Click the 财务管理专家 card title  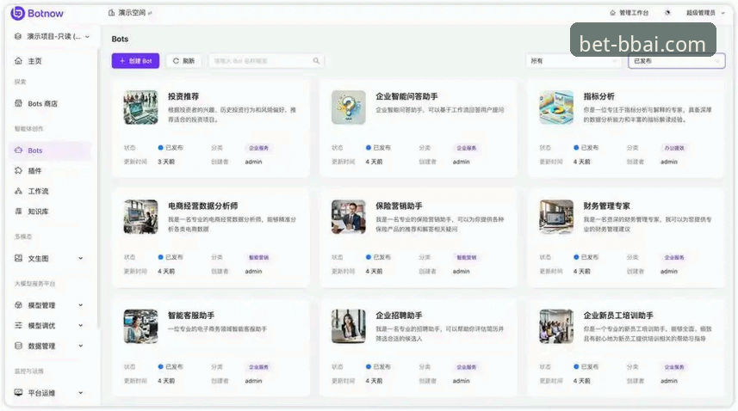(607, 205)
